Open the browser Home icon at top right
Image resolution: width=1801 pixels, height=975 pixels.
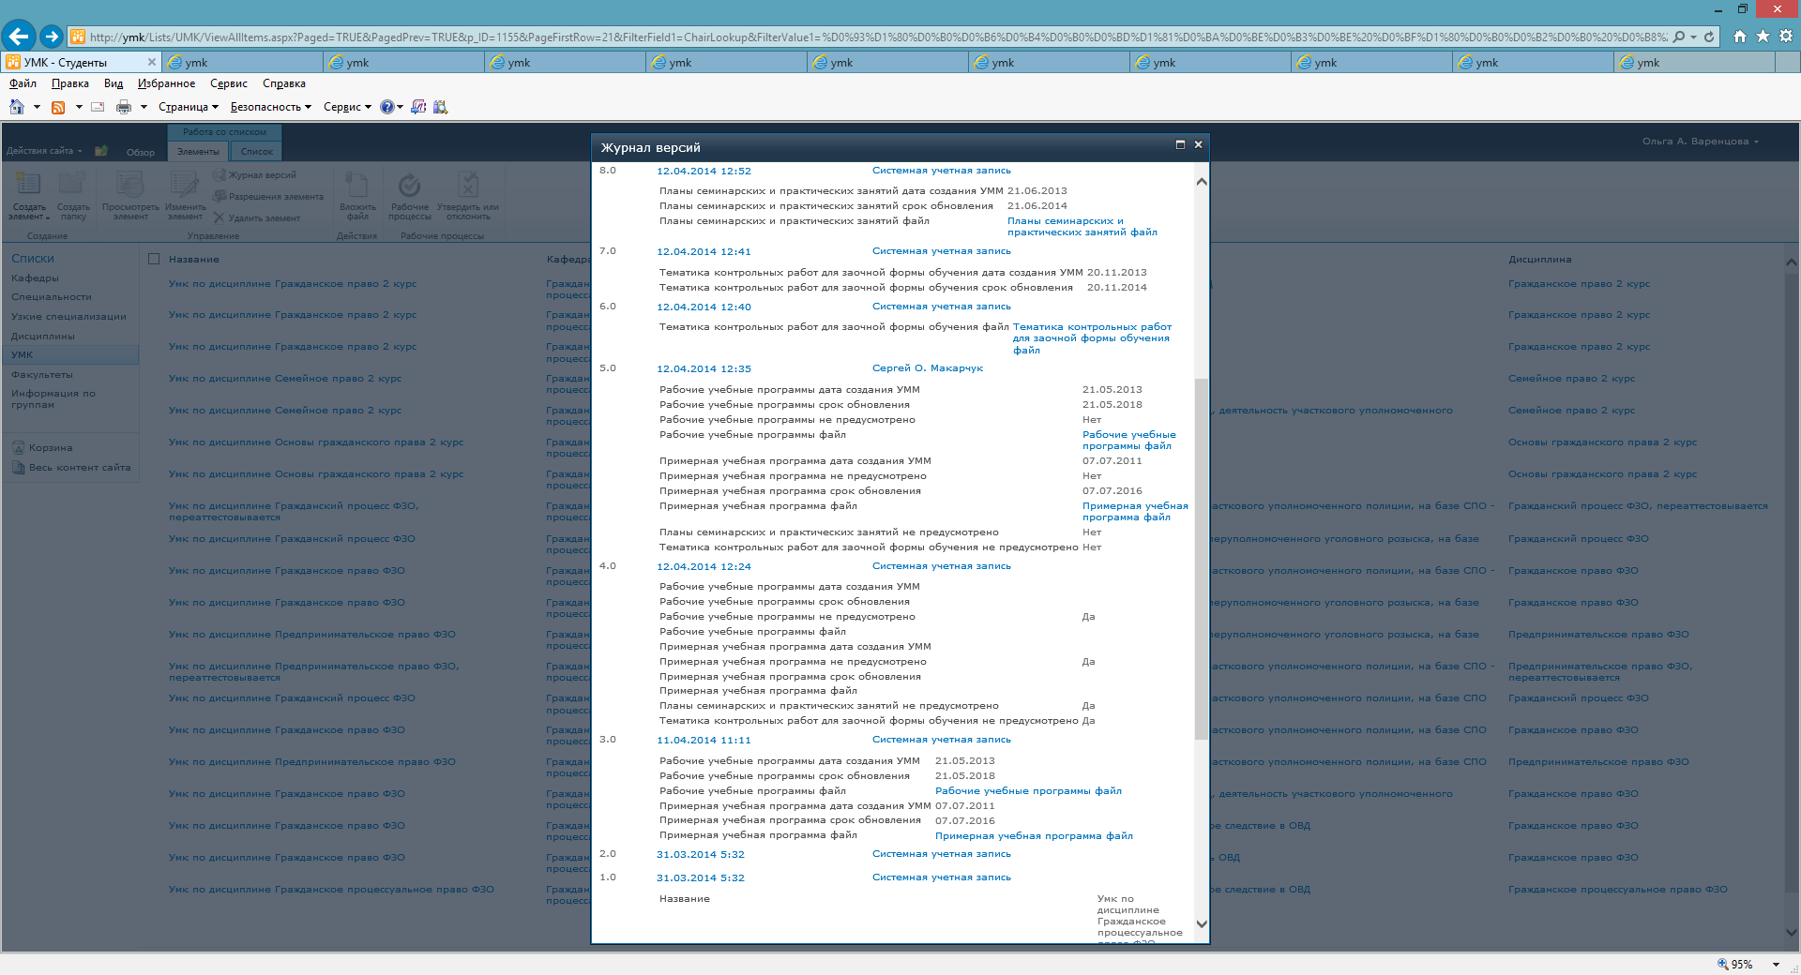click(1740, 37)
